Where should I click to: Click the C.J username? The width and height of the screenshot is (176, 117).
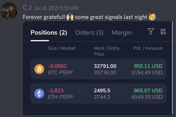27,8
